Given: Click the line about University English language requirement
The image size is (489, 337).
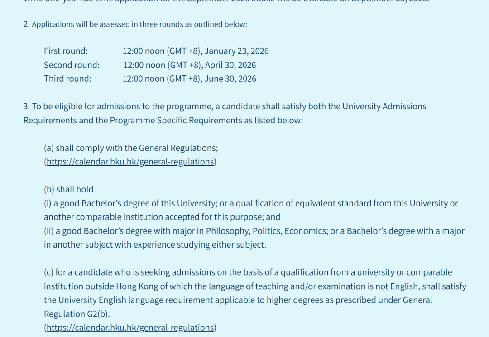Looking at the screenshot, I should [238, 300].
